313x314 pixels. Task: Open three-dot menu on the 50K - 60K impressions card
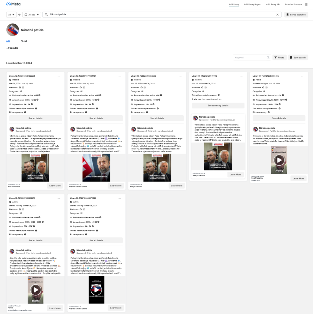(x=59, y=198)
